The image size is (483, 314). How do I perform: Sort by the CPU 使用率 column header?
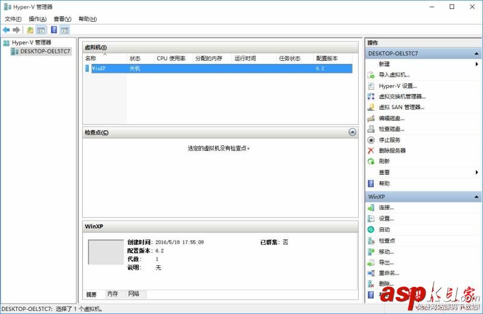click(x=173, y=58)
